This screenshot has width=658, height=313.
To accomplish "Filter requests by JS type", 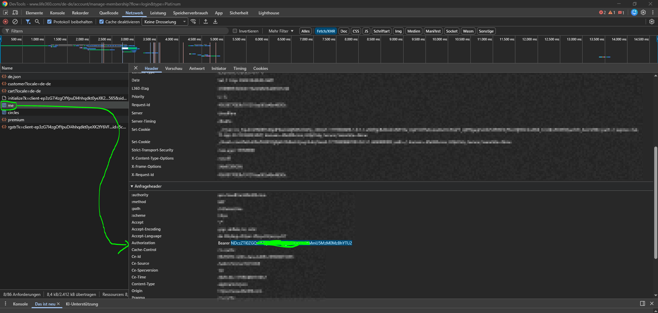I will (366, 31).
